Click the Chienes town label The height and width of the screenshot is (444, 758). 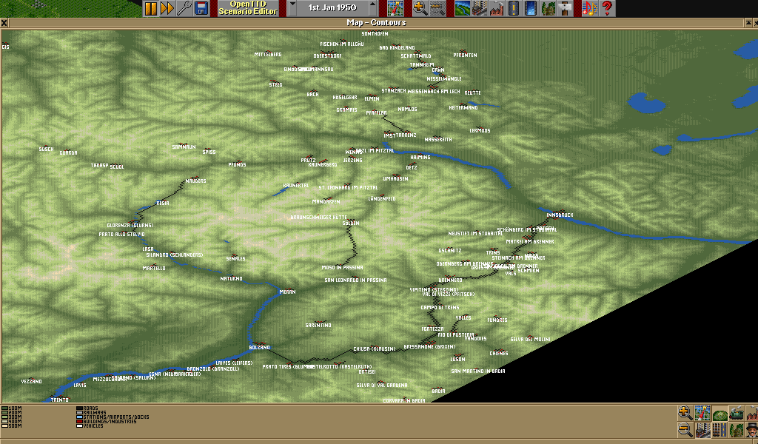pyautogui.click(x=498, y=353)
